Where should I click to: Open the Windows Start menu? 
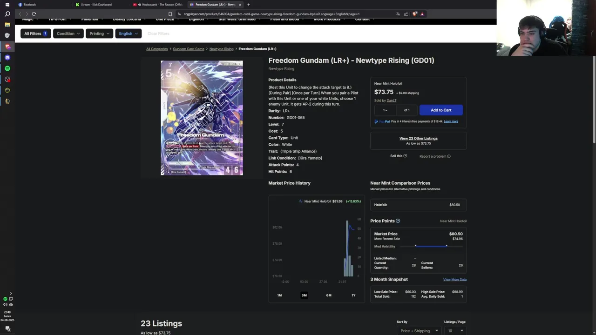coord(7,4)
